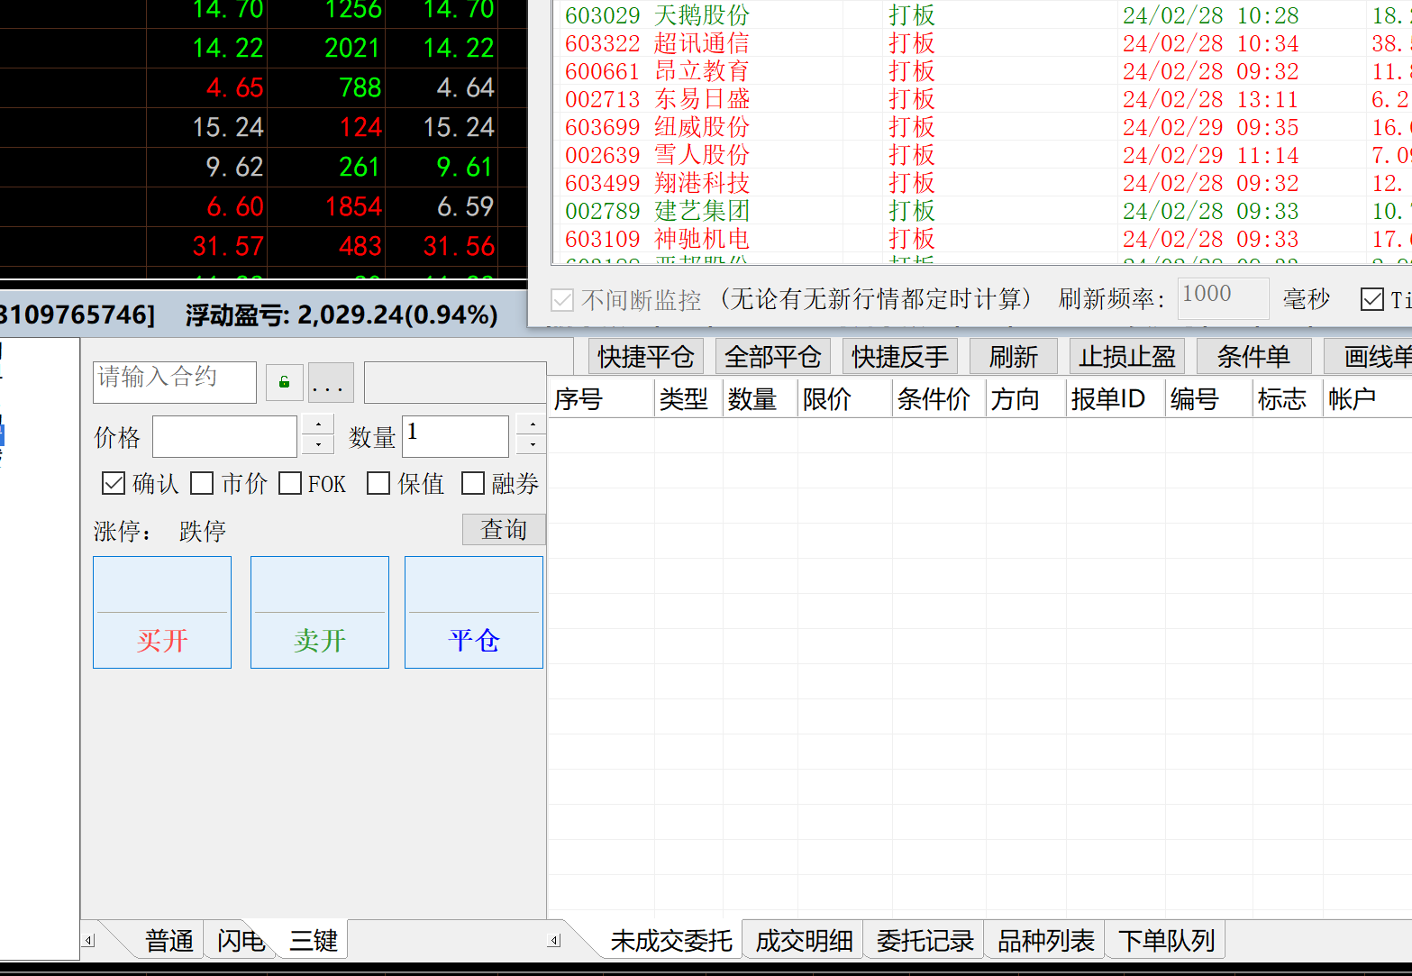Click the 快捷平仓 button
Viewport: 1412px width, 976px height.
click(646, 357)
